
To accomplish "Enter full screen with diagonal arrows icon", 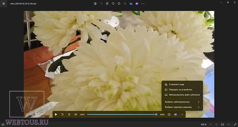I will point(235,124).
